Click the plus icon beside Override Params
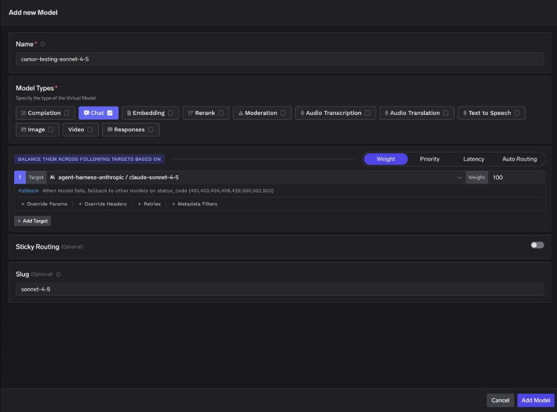The width and height of the screenshot is (557, 412). click(x=23, y=204)
